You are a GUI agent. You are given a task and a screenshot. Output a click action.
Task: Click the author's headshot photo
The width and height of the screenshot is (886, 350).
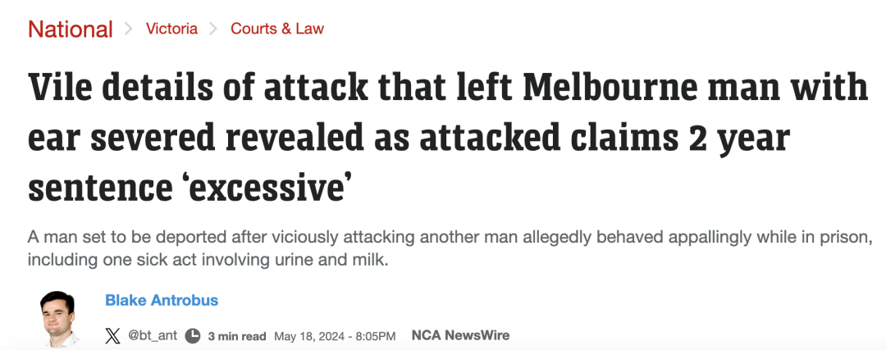click(58, 319)
